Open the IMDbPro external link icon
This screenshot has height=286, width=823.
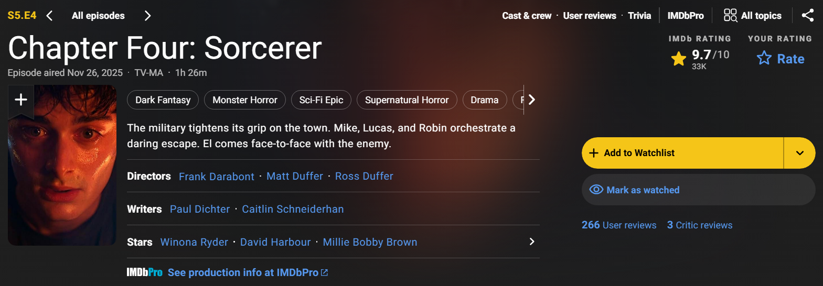(x=324, y=272)
